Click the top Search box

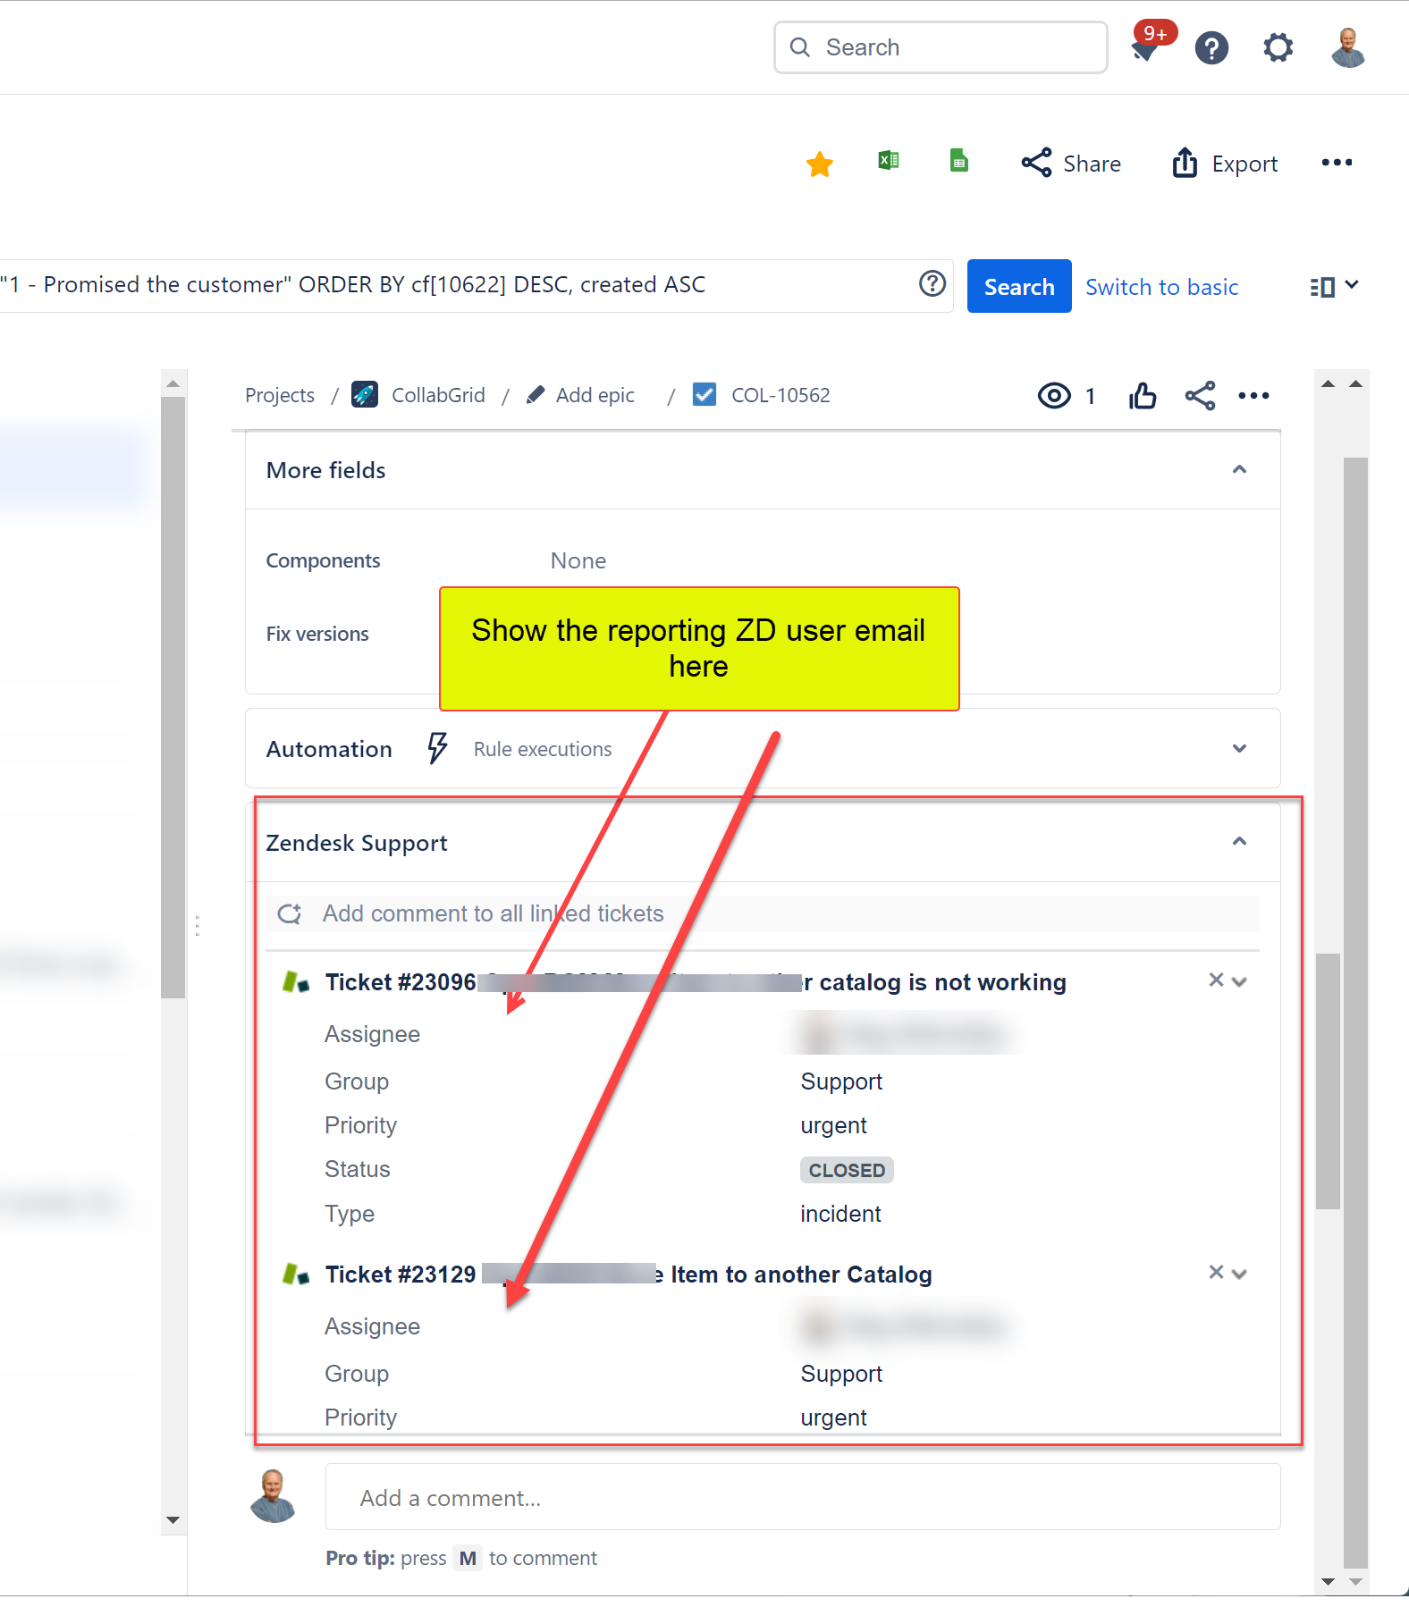point(941,47)
